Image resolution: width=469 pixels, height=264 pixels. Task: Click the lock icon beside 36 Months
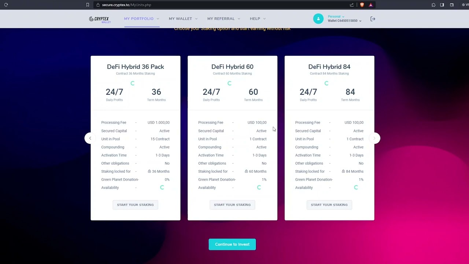coord(149,171)
